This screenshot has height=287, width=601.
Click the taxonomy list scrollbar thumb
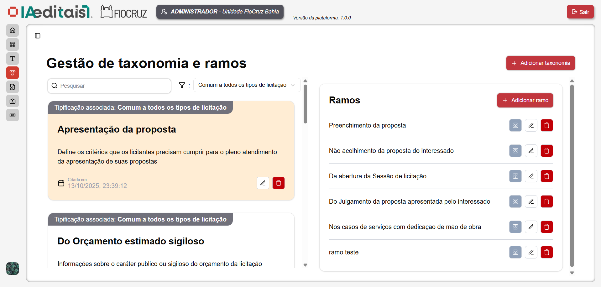(x=305, y=104)
